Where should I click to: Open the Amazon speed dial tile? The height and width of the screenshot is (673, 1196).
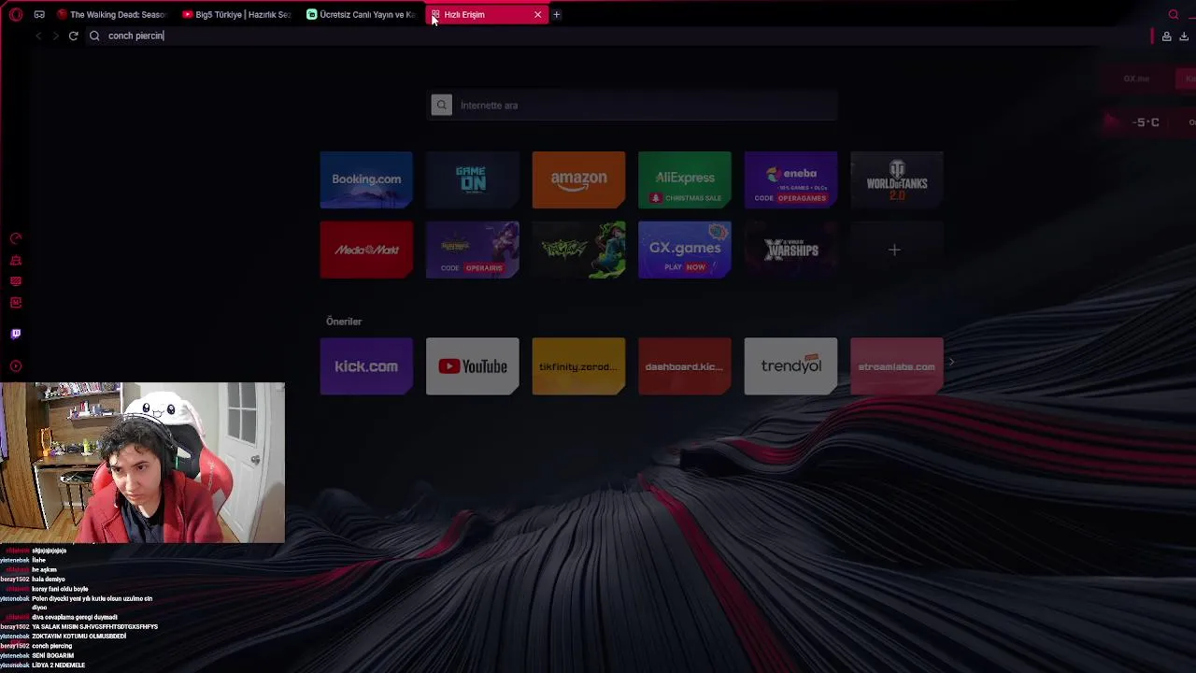[x=578, y=179]
